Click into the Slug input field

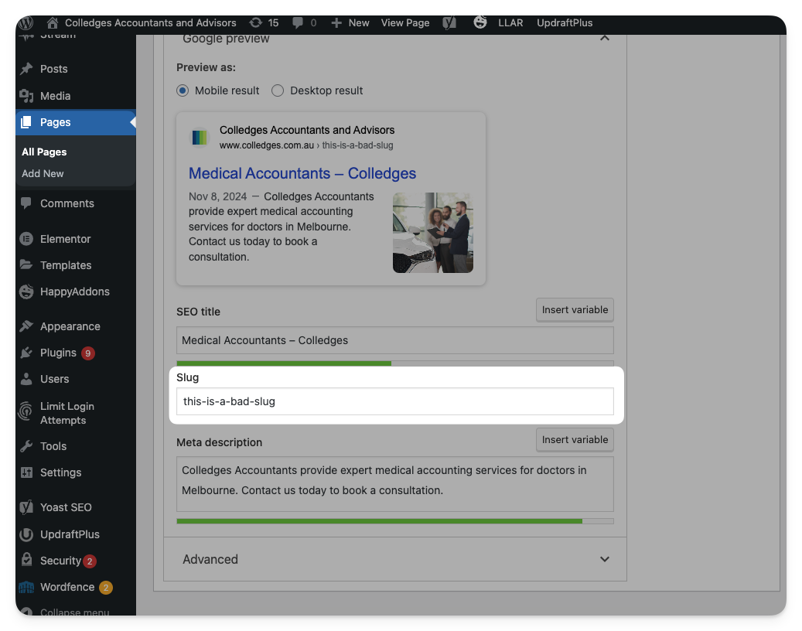click(394, 401)
